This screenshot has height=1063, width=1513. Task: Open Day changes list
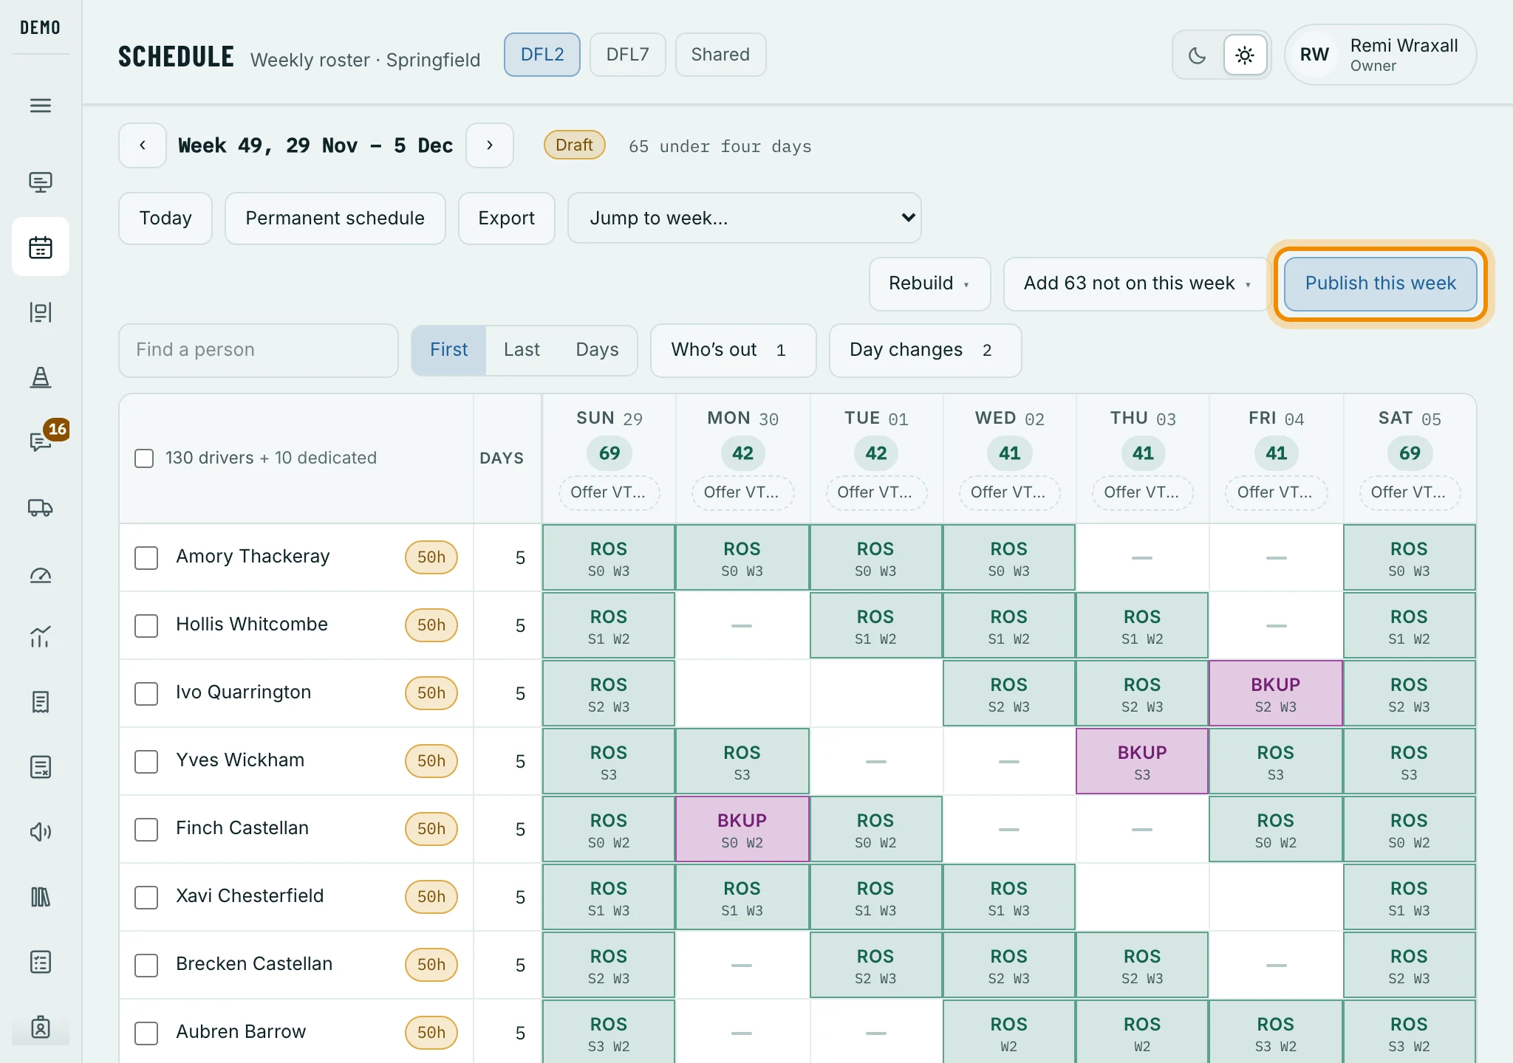point(925,350)
